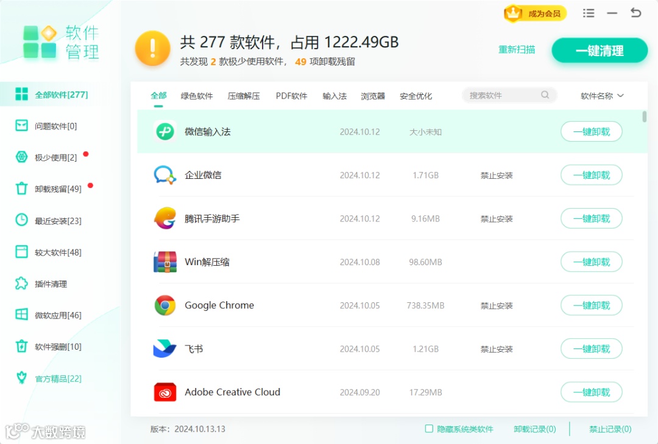Uninstall Google Chrome with 一键卸载

[591, 305]
